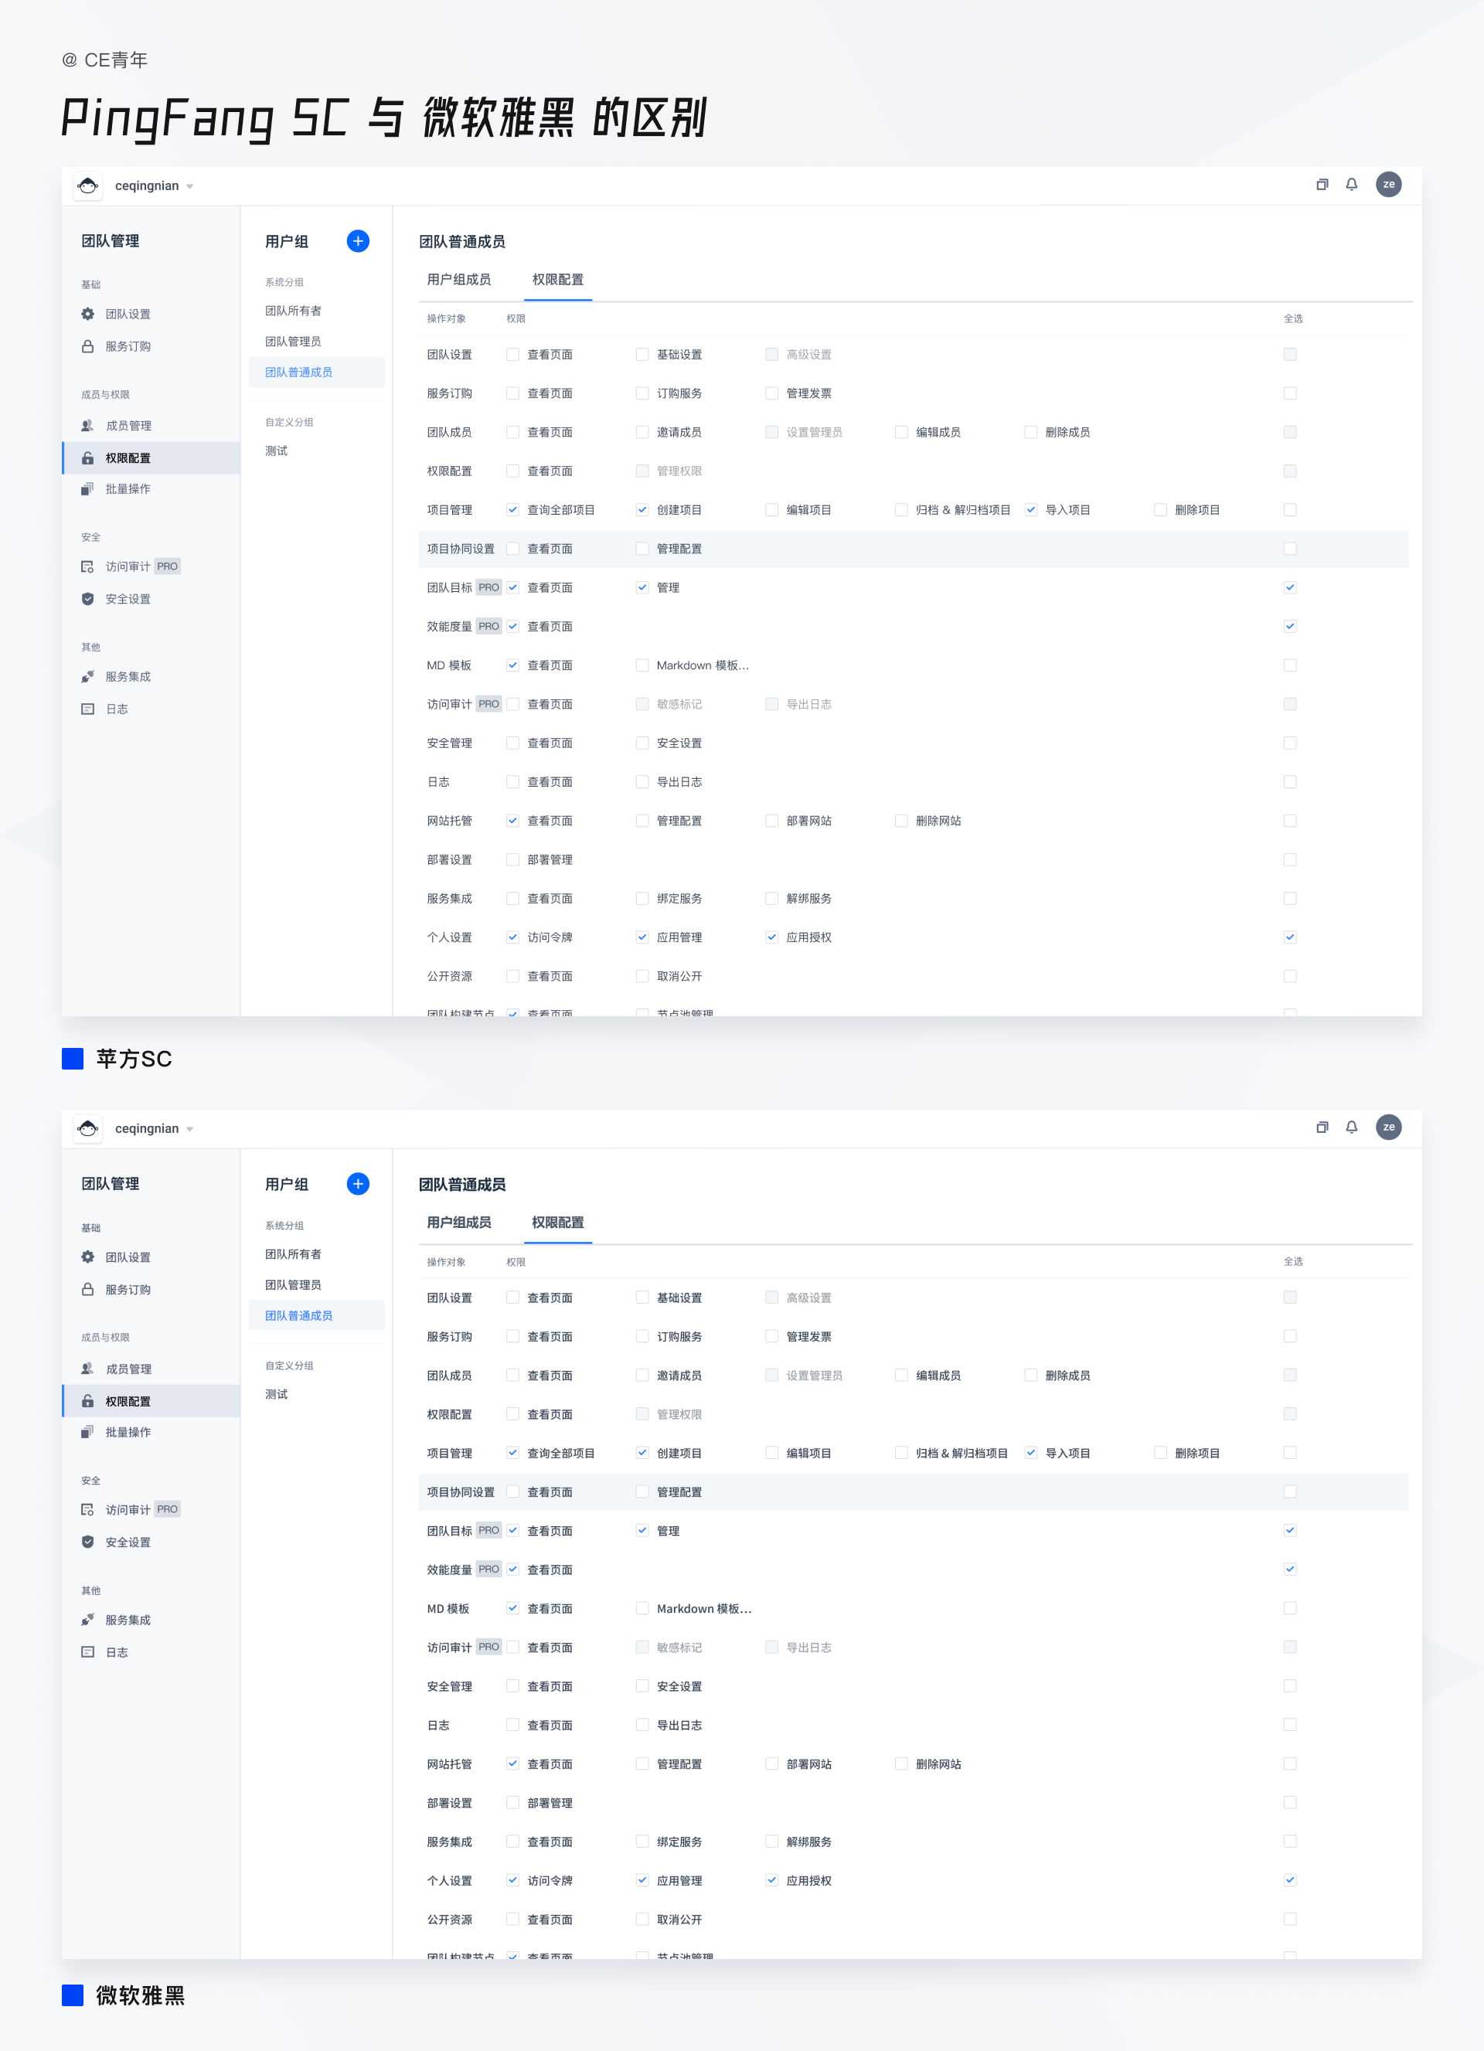Click the 服务集成 plug icon in 苹方SC sidebar
This screenshot has width=1484, height=2051.
pos(87,676)
